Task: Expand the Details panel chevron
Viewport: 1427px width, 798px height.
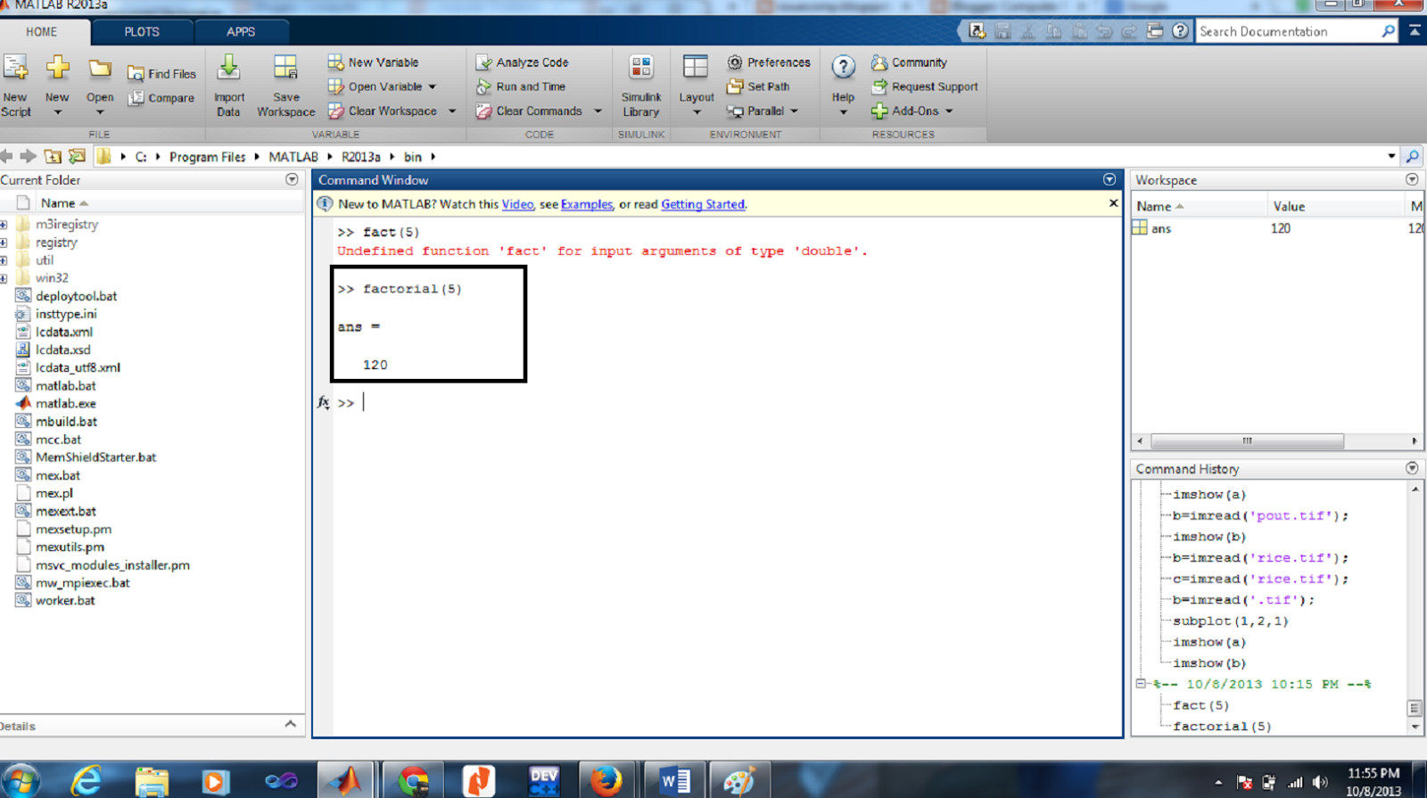Action: click(x=290, y=724)
